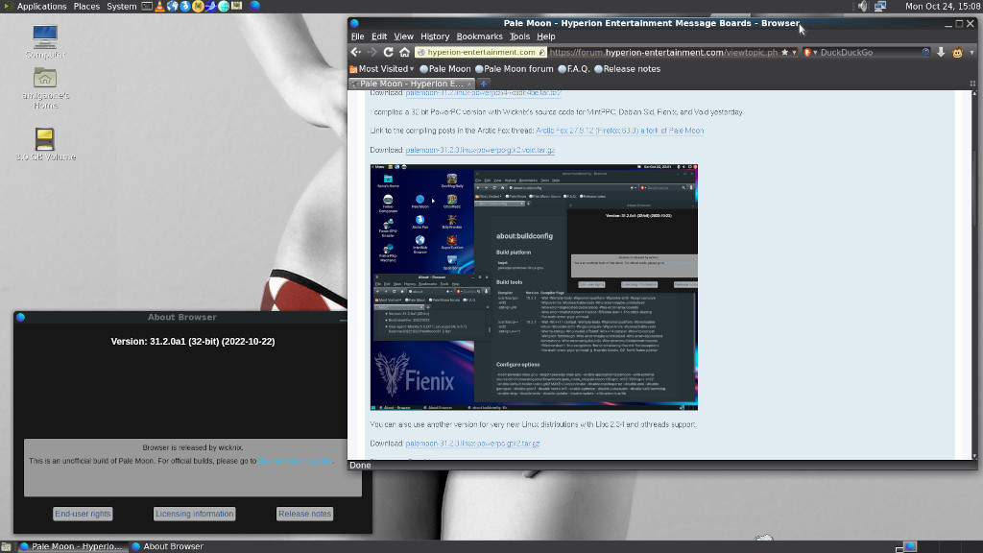Select the Pale Moon - Hyperion E... tab
The height and width of the screenshot is (553, 983).
click(x=411, y=84)
